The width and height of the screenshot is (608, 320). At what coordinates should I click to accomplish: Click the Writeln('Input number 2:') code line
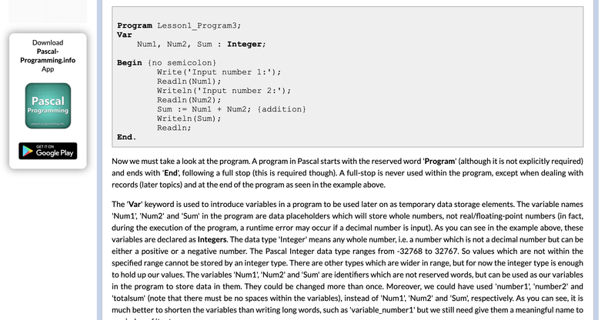223,90
